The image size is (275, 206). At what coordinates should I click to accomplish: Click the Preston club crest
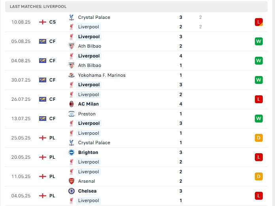(x=72, y=114)
